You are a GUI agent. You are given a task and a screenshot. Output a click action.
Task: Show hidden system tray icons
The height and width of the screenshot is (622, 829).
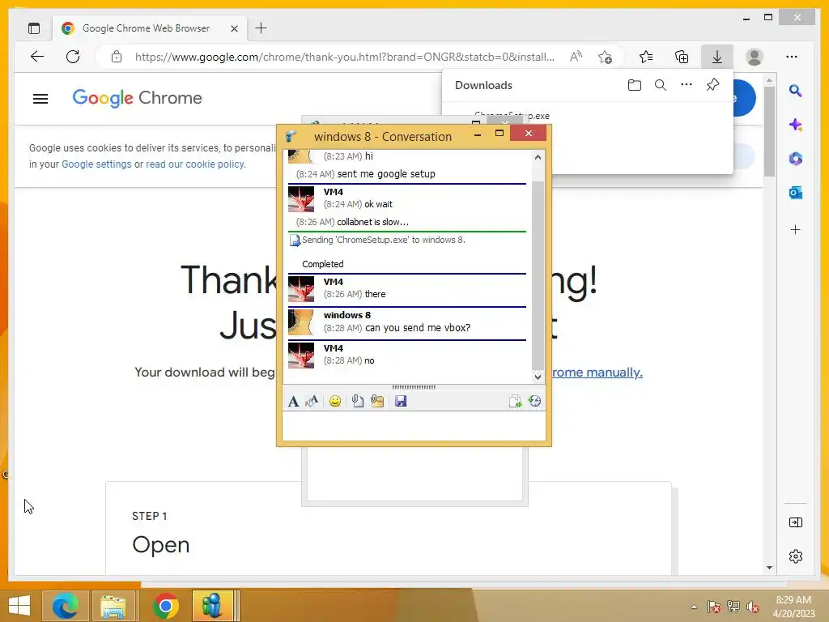click(694, 607)
